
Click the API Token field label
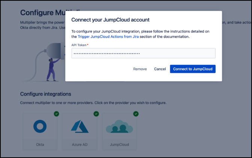pos(79,45)
